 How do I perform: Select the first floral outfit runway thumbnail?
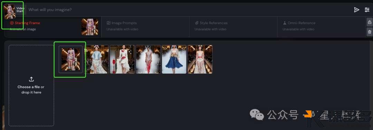point(71,59)
